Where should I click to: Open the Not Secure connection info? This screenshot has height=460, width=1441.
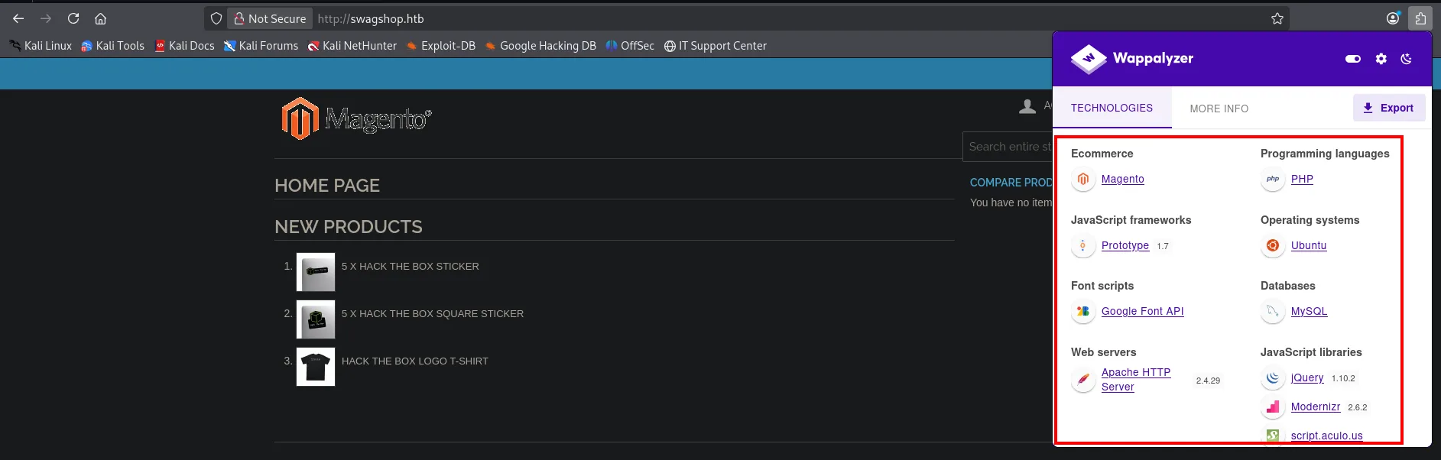tap(270, 18)
